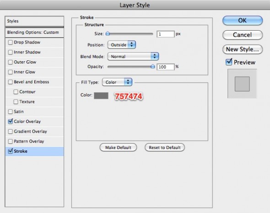Toggle the Inner Shadow checkbox
The image size is (270, 213).
[x=11, y=52]
